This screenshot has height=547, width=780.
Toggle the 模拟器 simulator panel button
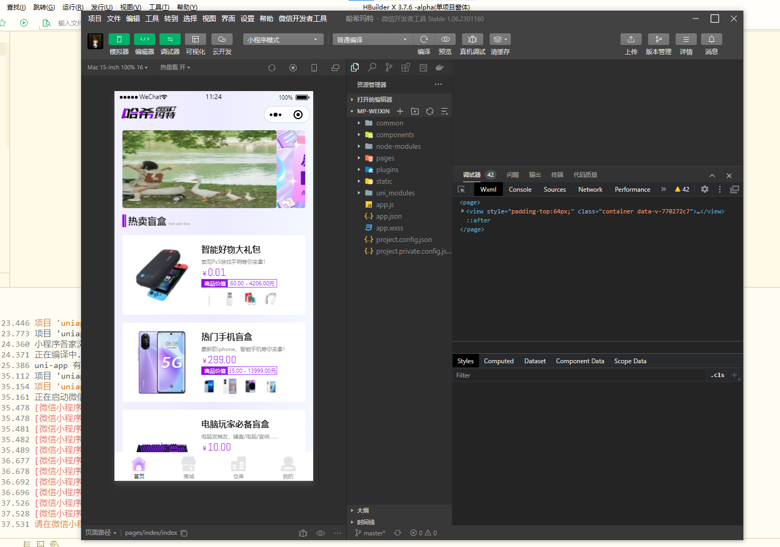point(119,39)
